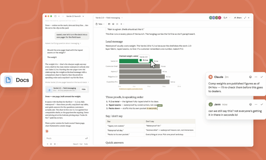Open more options on Jenn's comment

[256, 104]
